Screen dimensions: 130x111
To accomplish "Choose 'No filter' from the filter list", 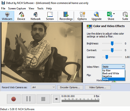I will pos(114,70).
